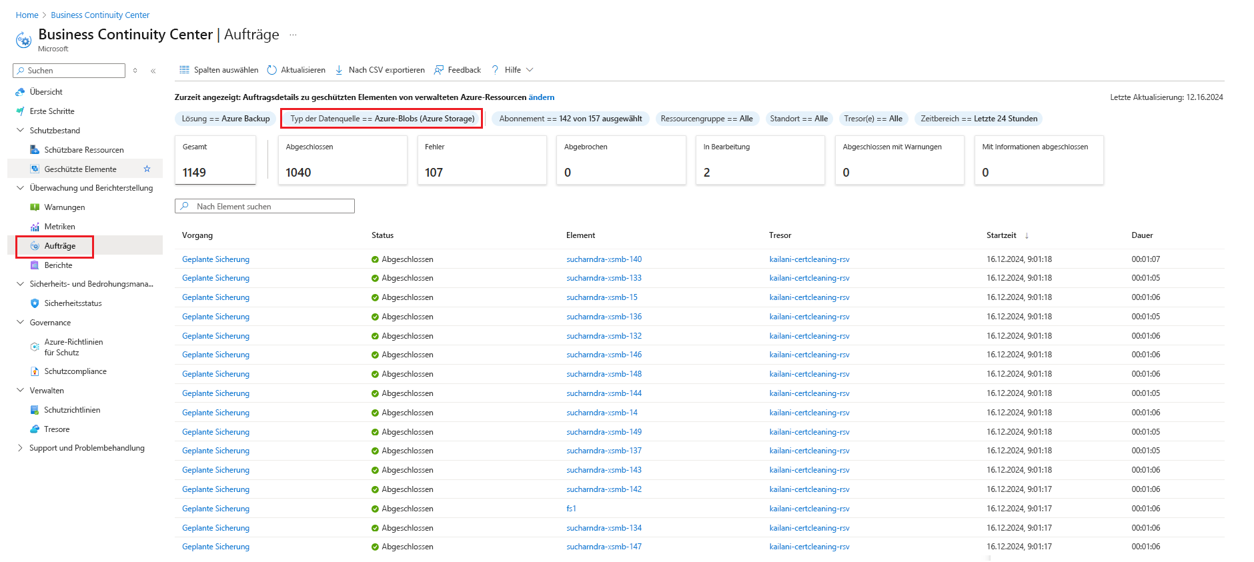
Task: Click the Schützbare Ressourcen icon
Action: [35, 150]
